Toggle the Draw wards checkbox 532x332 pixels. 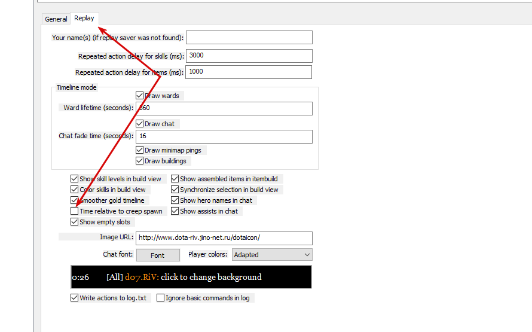pyautogui.click(x=139, y=96)
